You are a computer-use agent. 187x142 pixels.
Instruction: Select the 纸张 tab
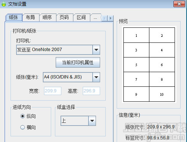[x=14, y=17]
